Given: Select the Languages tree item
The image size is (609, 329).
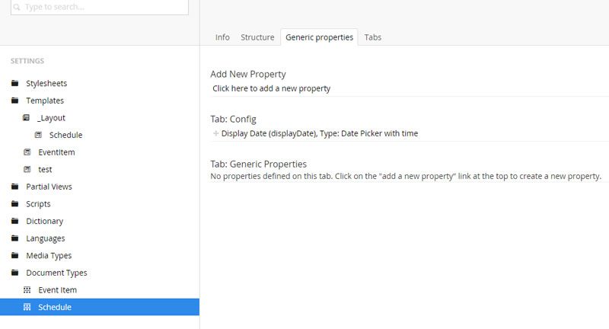Looking at the screenshot, I should point(46,238).
